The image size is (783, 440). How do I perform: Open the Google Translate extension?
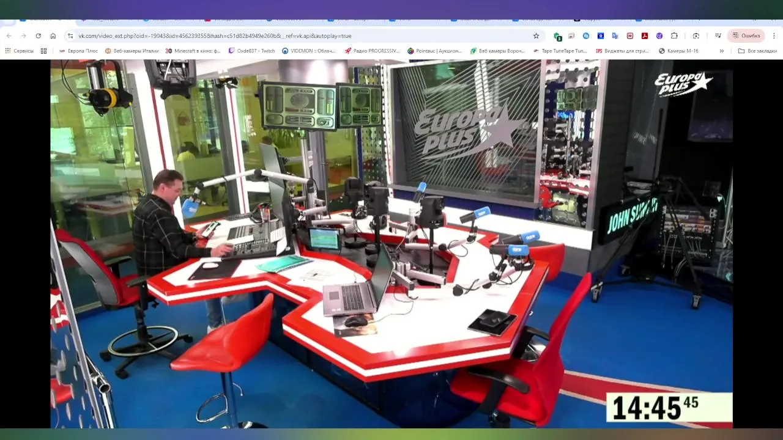coord(615,36)
